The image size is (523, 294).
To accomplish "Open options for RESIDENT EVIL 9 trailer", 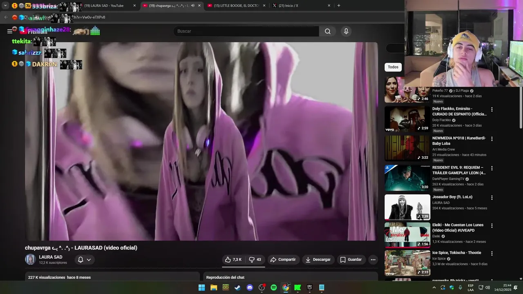I will (492, 168).
